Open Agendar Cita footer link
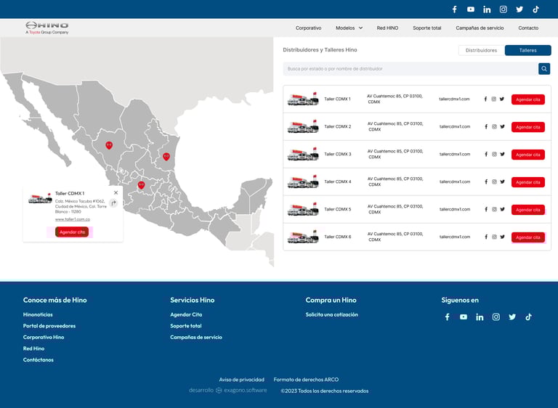Viewport: 558px width, 408px height. [x=186, y=314]
